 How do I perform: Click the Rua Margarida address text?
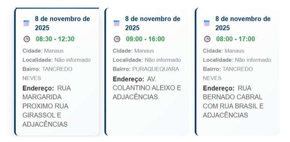pos(47,106)
